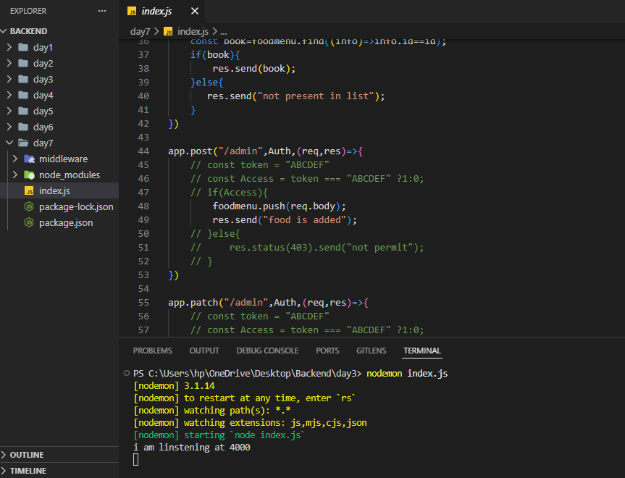The width and height of the screenshot is (625, 478).
Task: Click terminal prompt status circle
Action: [126, 373]
